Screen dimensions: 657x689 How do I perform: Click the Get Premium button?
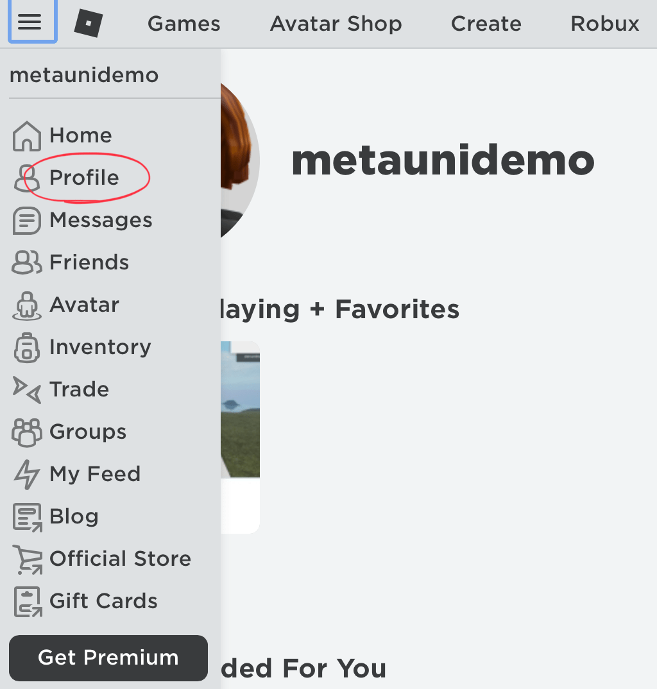[108, 658]
